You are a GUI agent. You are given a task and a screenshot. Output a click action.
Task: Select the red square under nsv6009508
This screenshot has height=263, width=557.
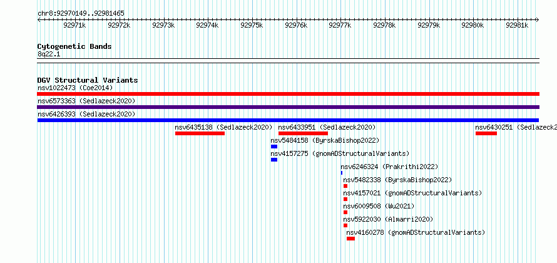coord(345,212)
